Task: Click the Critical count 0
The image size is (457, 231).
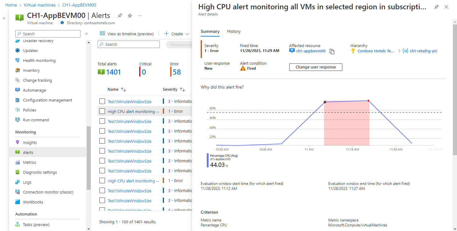Action: [144, 72]
